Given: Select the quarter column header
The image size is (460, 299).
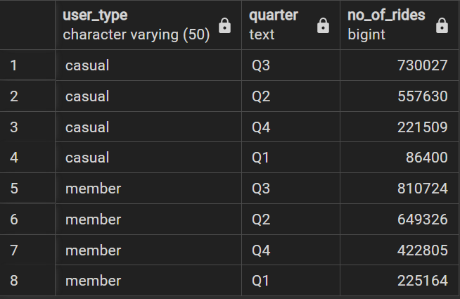Looking at the screenshot, I should [x=290, y=25].
